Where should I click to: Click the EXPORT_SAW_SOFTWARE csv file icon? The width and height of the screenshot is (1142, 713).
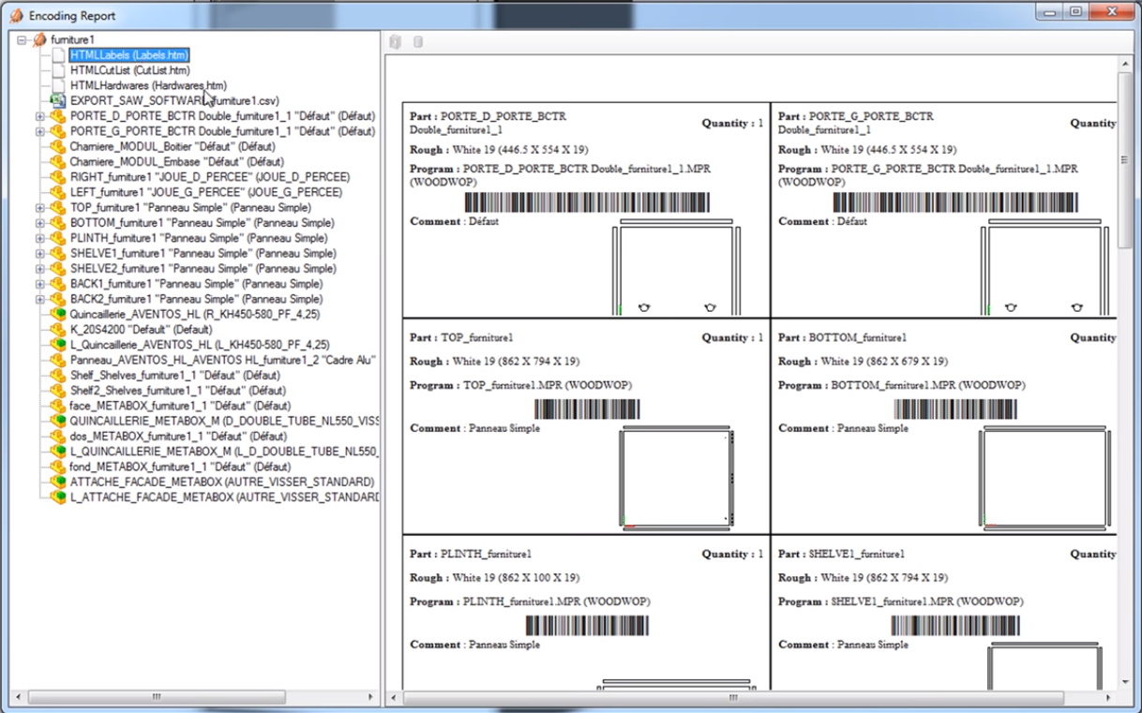click(58, 100)
